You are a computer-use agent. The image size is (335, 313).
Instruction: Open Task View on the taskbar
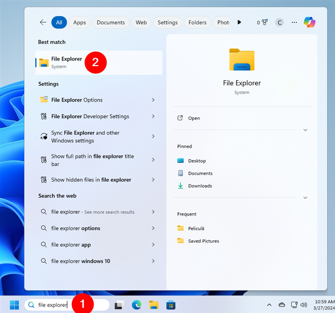coord(119,305)
